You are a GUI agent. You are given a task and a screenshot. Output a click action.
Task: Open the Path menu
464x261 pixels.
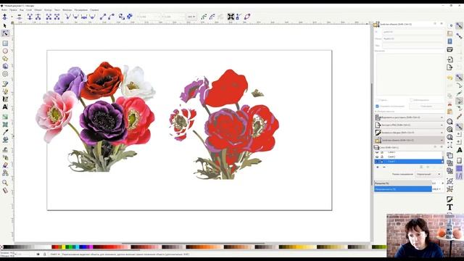click(x=48, y=9)
